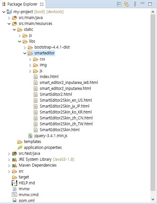Expand the bootstrap-4.4.1-dist folder
Viewport: 157px width, 204px height.
25,48
